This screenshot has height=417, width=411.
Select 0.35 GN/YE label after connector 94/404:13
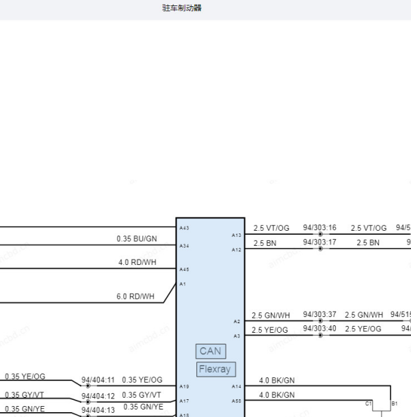pos(144,407)
